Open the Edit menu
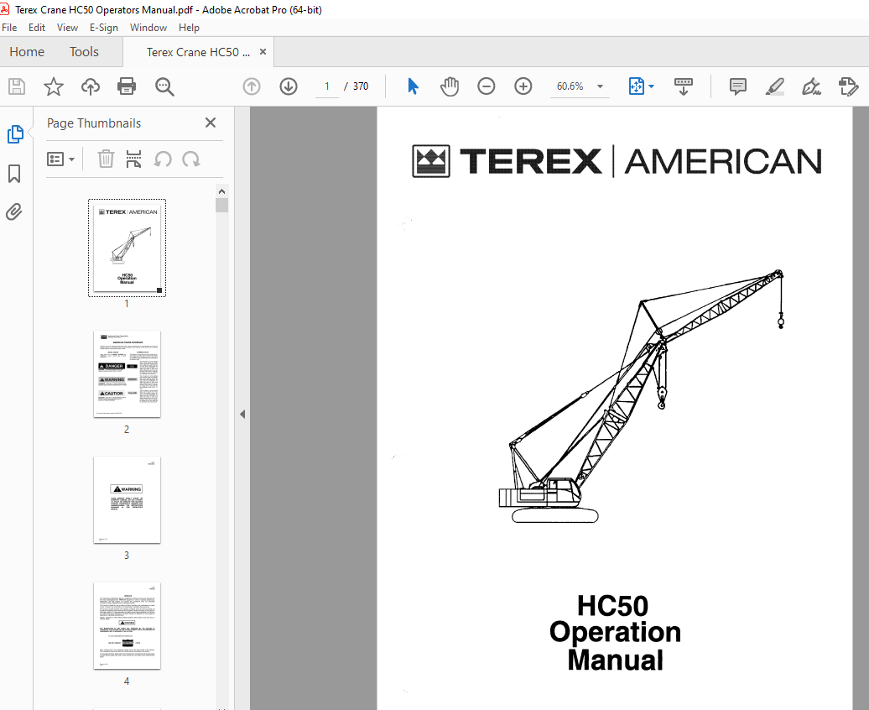Screen dimensions: 869x710 click(x=37, y=28)
